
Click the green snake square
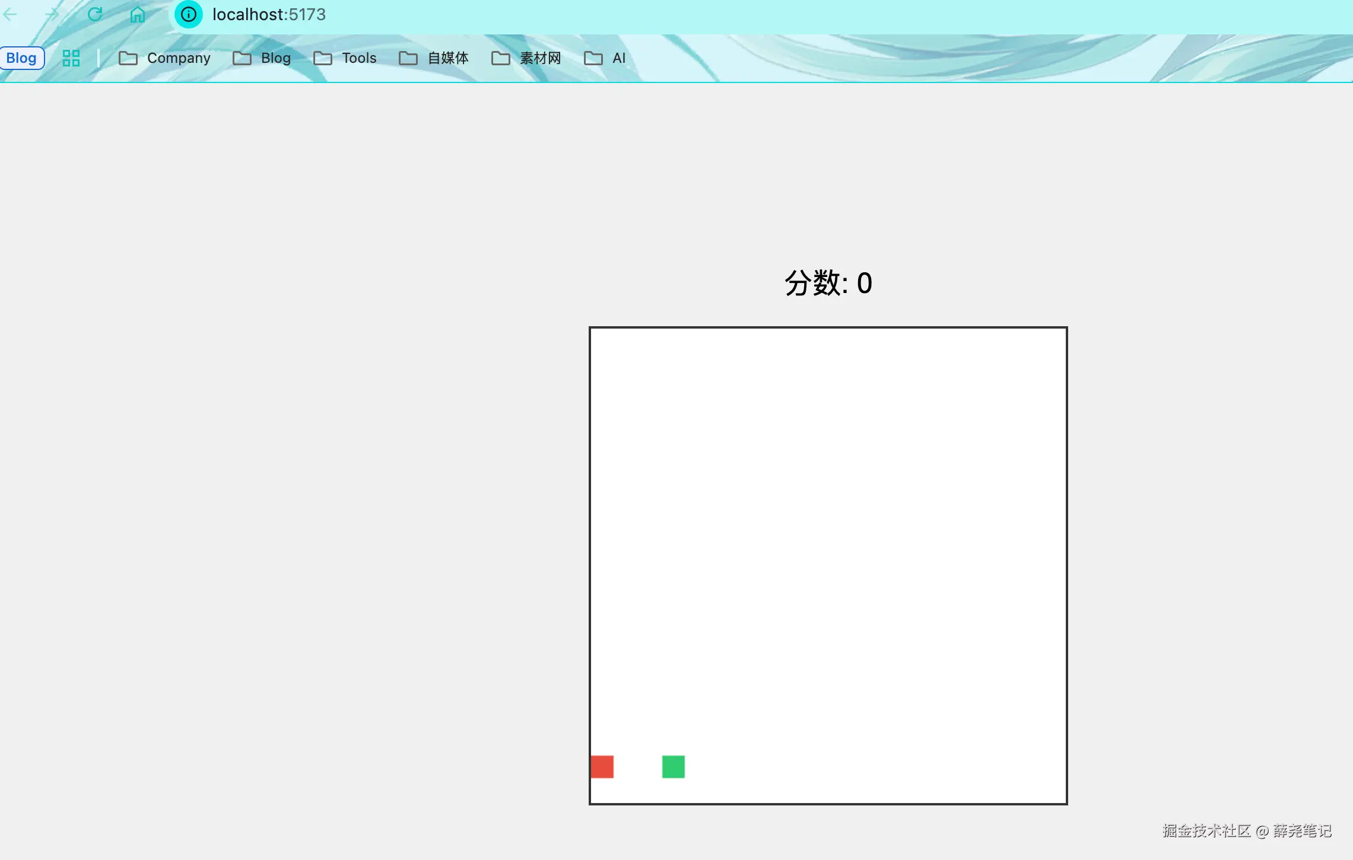click(673, 766)
